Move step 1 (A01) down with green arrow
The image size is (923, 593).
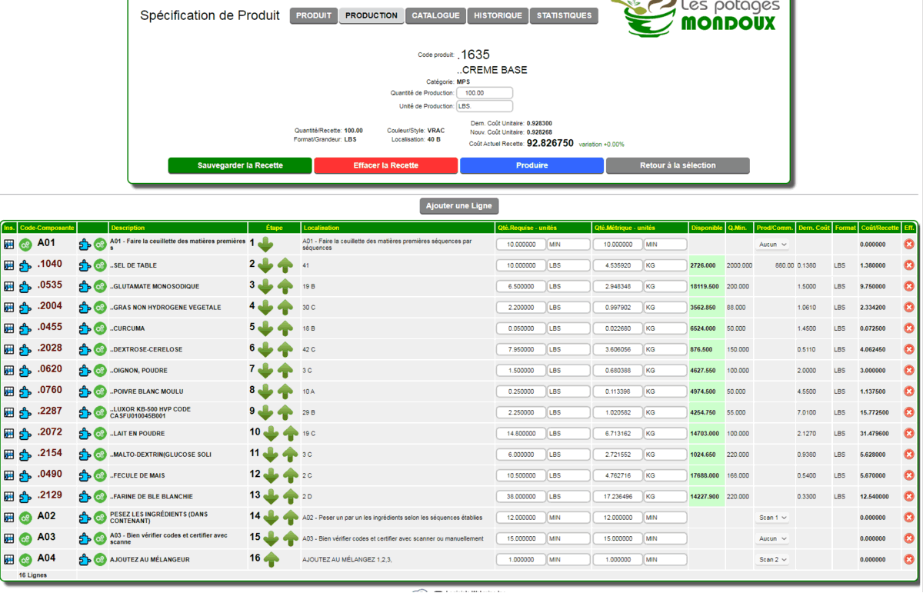tap(265, 245)
